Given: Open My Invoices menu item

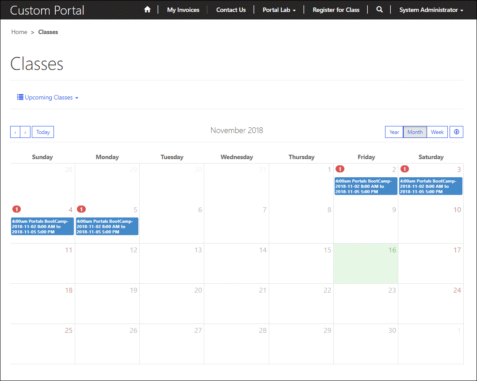Looking at the screenshot, I should pos(183,10).
